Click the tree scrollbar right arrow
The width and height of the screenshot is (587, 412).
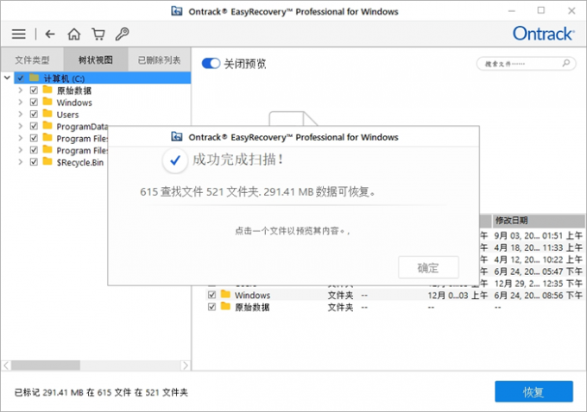coord(185,365)
